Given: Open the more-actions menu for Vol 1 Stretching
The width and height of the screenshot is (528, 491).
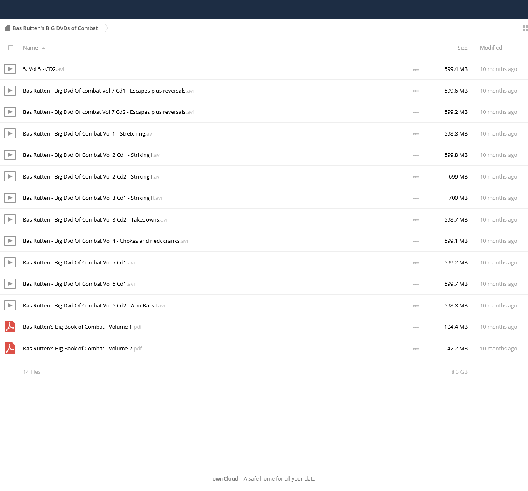Looking at the screenshot, I should point(416,134).
